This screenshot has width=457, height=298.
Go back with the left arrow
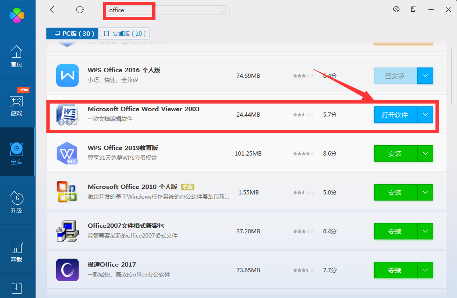(52, 10)
